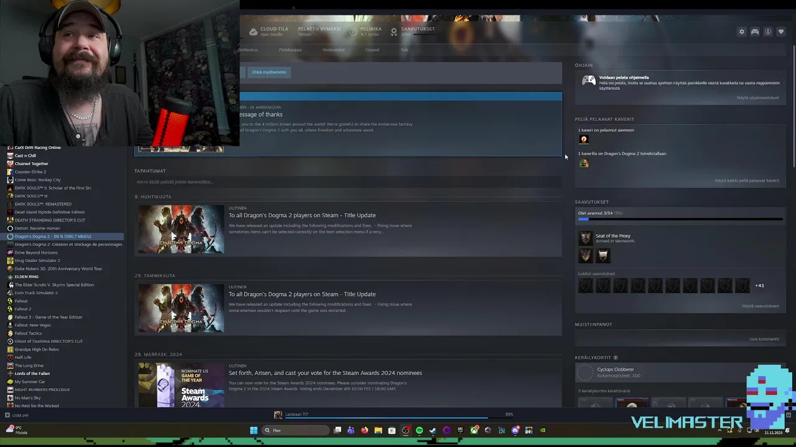Screen dimensions: 796x447
Task: Open the game settings gear icon
Action: pyautogui.click(x=741, y=32)
